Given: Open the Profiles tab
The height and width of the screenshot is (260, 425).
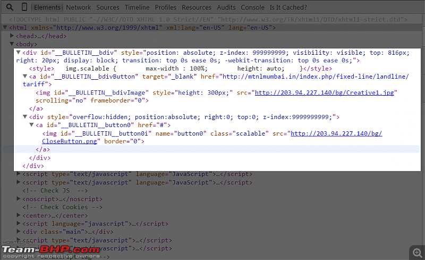Looking at the screenshot, I should coord(166,7).
